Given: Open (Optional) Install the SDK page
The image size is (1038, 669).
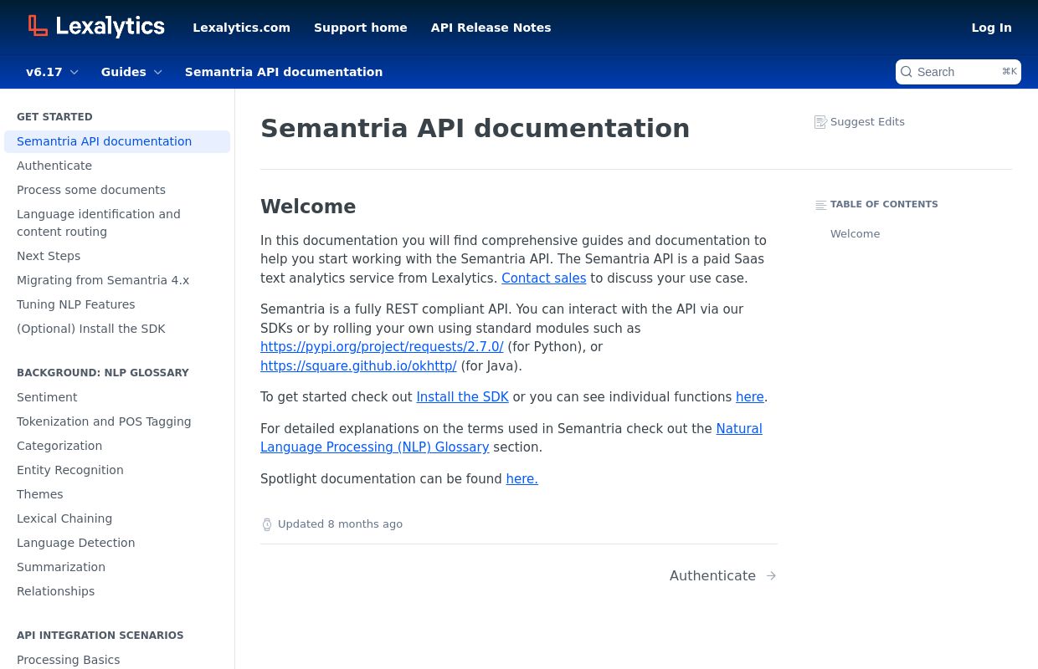Looking at the screenshot, I should [117, 329].
